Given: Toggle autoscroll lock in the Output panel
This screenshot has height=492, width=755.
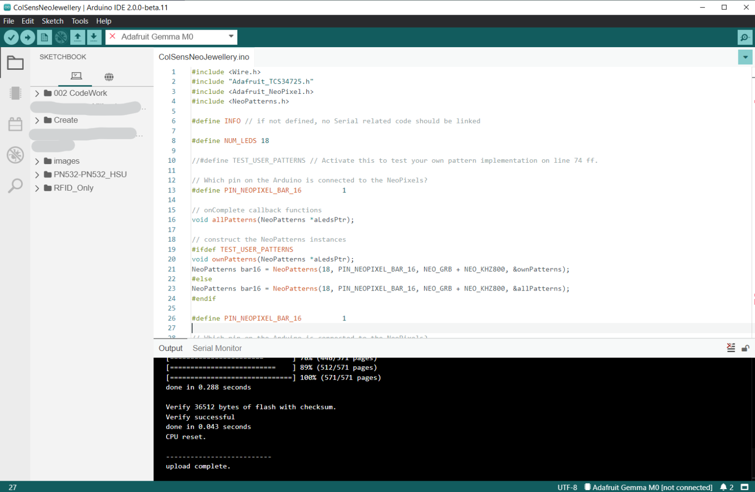Looking at the screenshot, I should 745,347.
